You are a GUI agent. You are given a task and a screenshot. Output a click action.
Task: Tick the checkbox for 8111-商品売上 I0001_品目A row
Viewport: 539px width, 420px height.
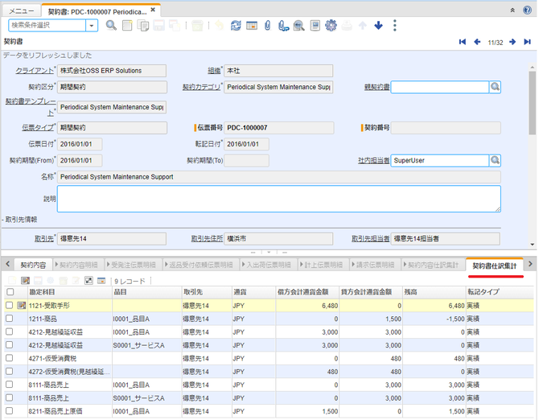10,385
